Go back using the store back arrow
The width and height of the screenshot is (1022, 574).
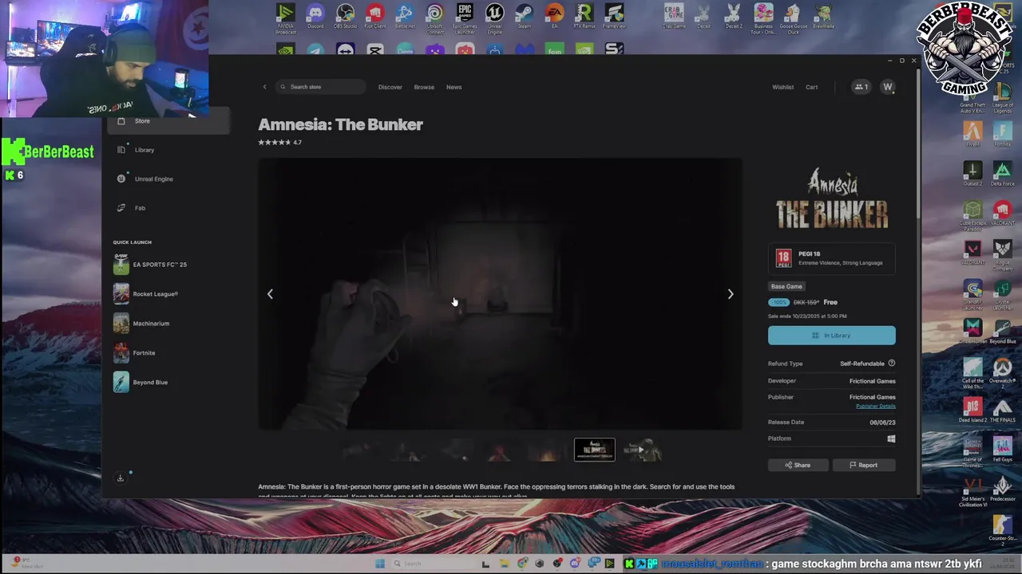[x=264, y=87]
